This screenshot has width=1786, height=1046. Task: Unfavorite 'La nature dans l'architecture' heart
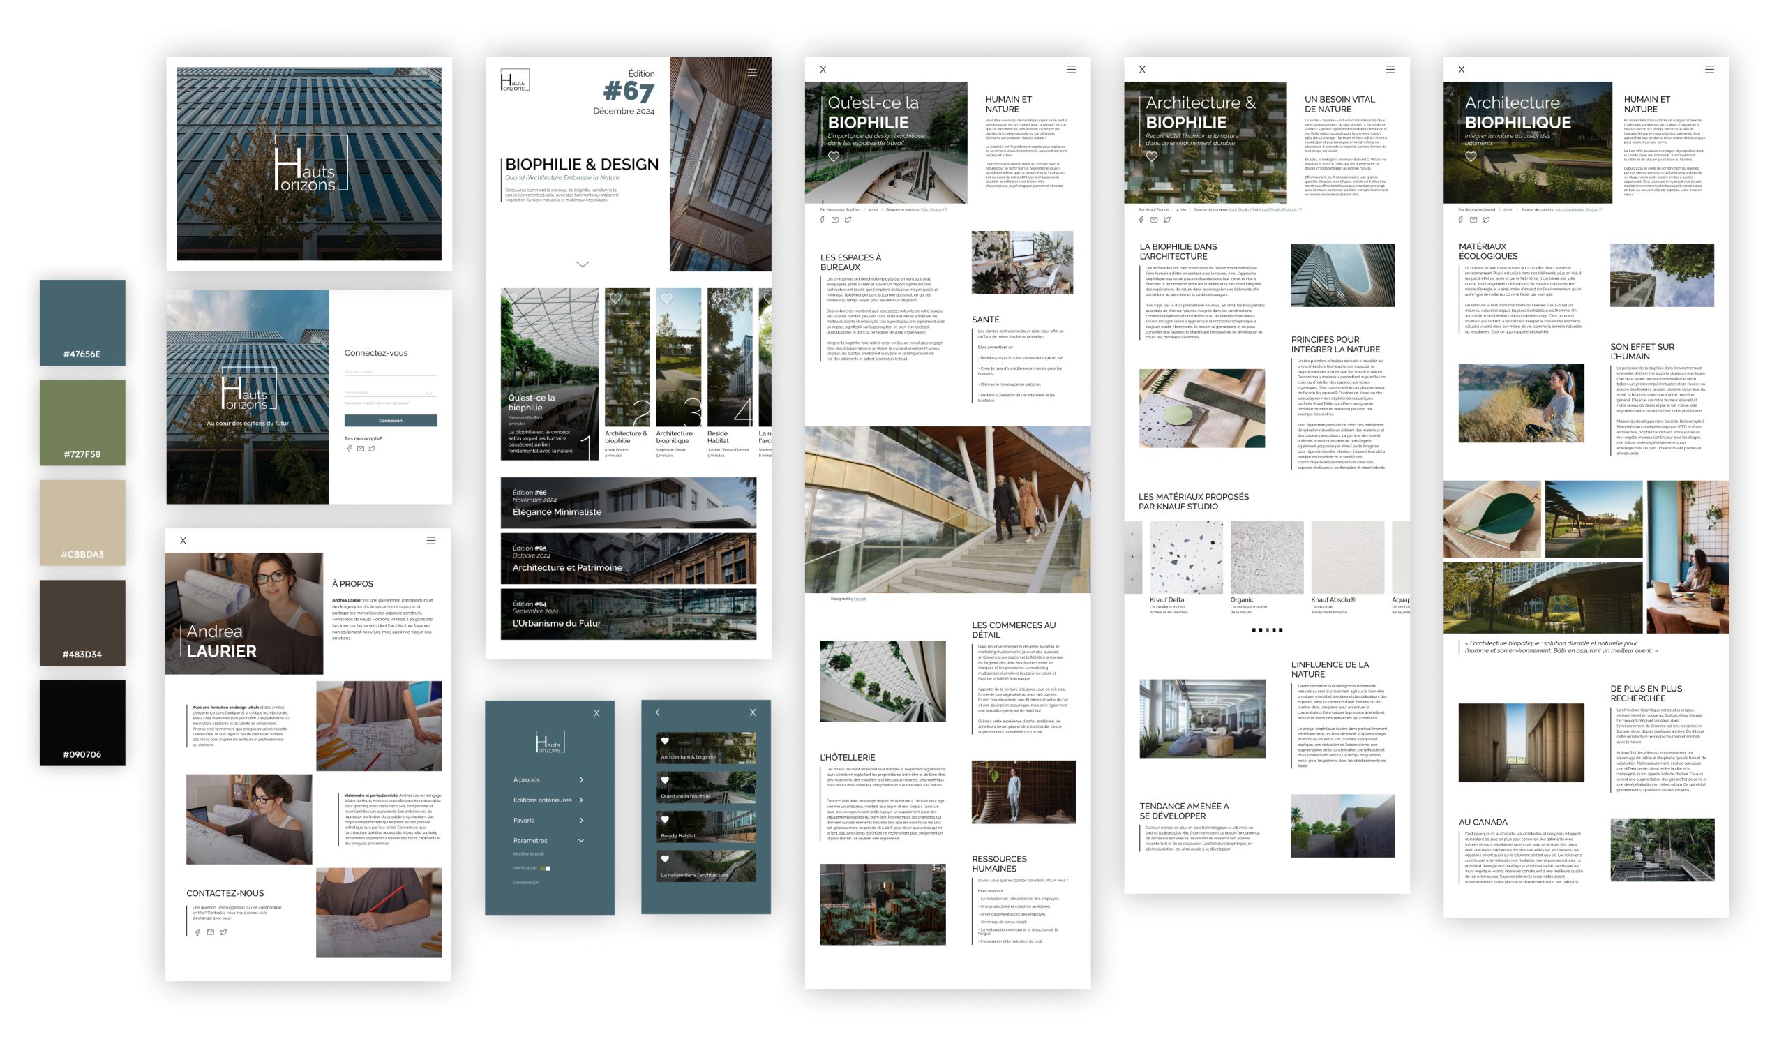pos(665,859)
